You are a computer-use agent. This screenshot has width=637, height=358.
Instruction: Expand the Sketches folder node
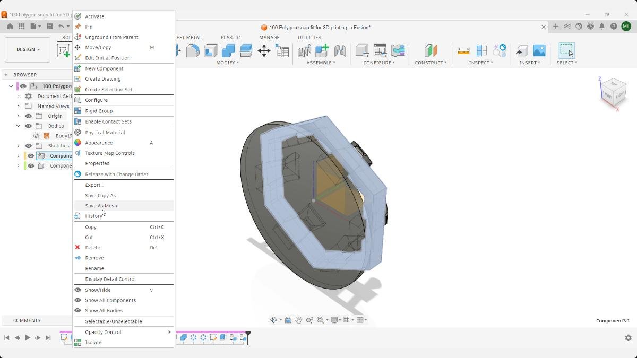click(18, 145)
